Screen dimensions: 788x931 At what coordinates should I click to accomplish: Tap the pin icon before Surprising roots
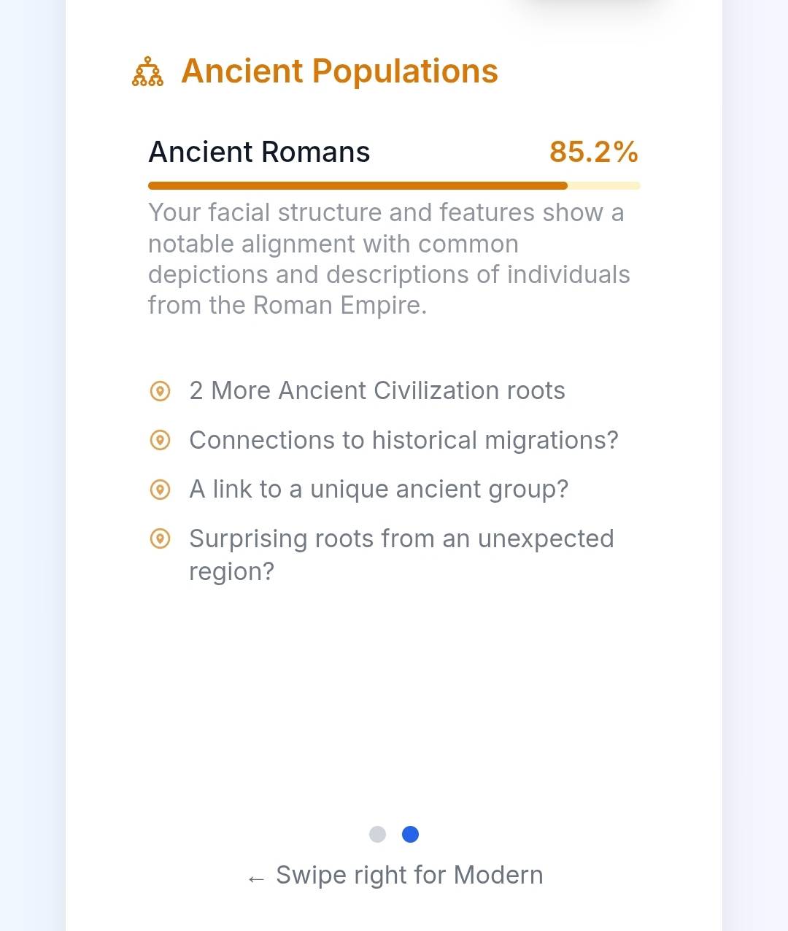(160, 538)
